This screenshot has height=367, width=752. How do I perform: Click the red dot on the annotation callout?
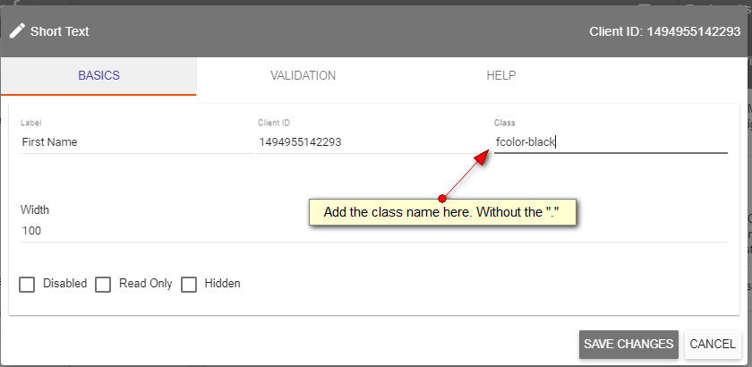point(442,198)
